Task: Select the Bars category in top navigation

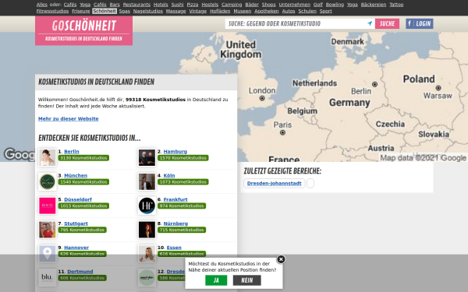Action: [x=115, y=5]
